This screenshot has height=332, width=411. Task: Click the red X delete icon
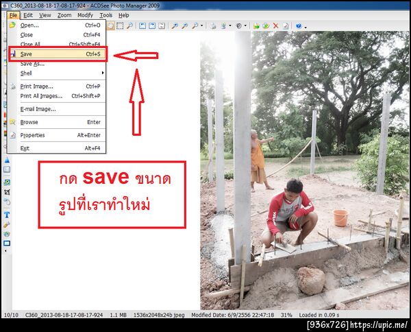click(275, 25)
